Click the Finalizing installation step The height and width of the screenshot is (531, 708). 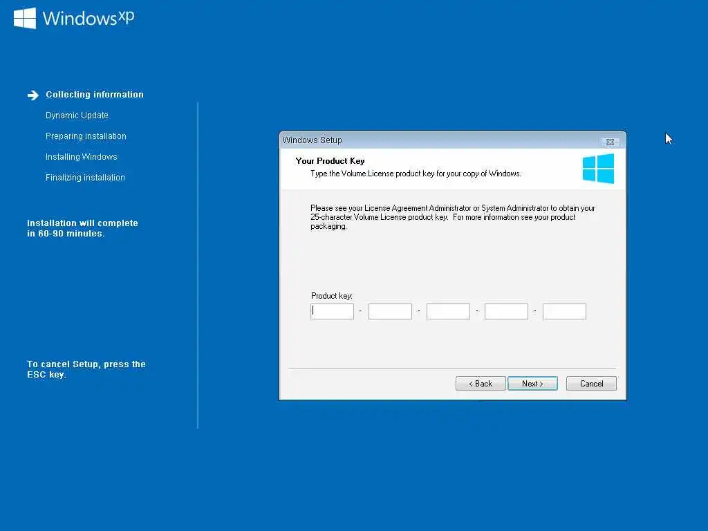pos(85,178)
